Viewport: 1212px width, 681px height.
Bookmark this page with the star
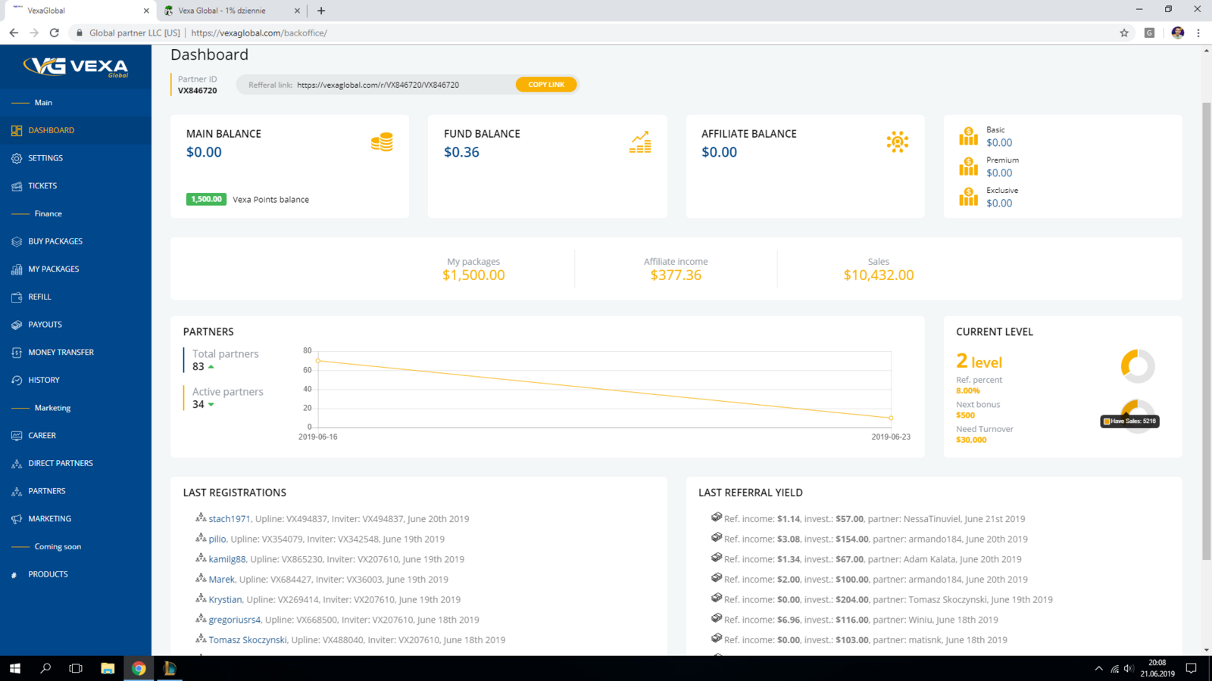(x=1124, y=33)
